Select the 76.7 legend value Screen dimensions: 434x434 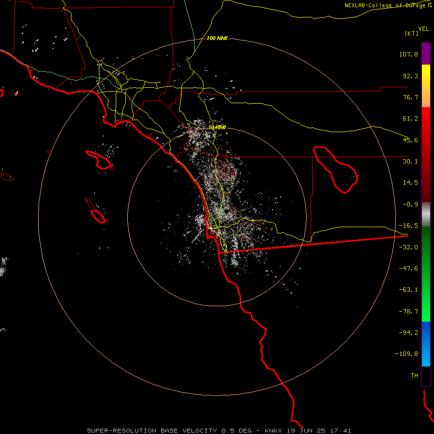(410, 97)
